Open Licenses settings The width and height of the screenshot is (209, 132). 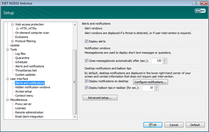(x=20, y=108)
